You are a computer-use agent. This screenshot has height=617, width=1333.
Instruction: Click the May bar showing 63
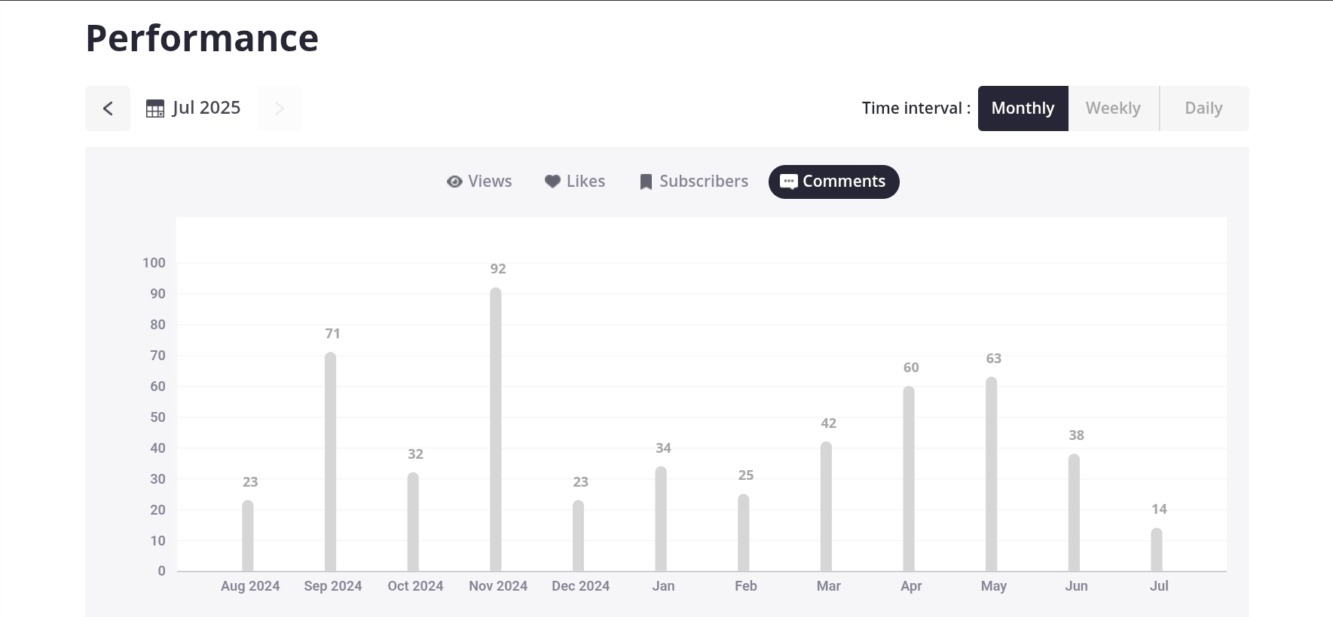992,474
